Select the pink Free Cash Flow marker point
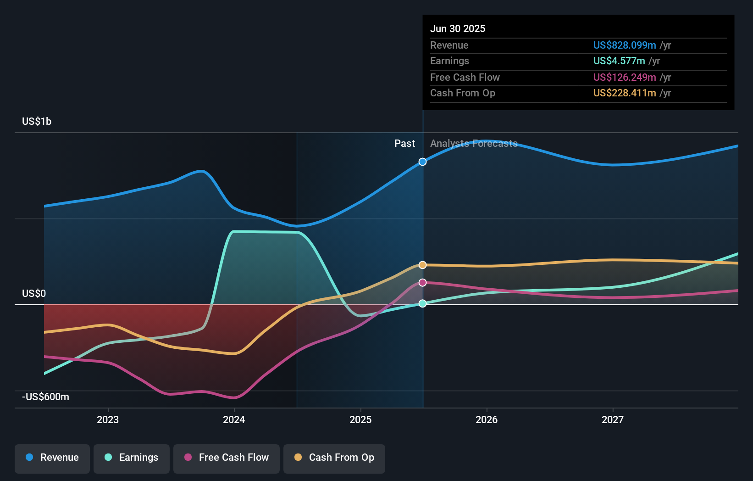753x481 pixels. pos(422,282)
